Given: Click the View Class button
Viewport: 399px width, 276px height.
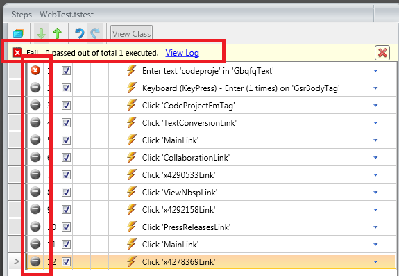Looking at the screenshot, I should tap(132, 33).
